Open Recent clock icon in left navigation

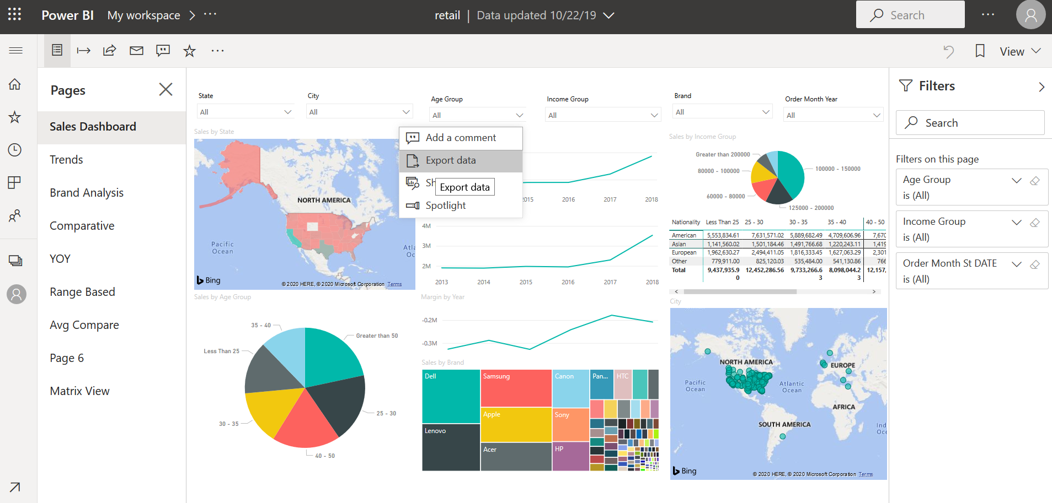point(15,150)
